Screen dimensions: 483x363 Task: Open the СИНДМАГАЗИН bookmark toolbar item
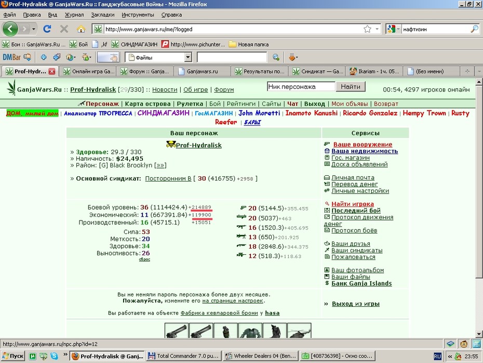click(x=135, y=44)
